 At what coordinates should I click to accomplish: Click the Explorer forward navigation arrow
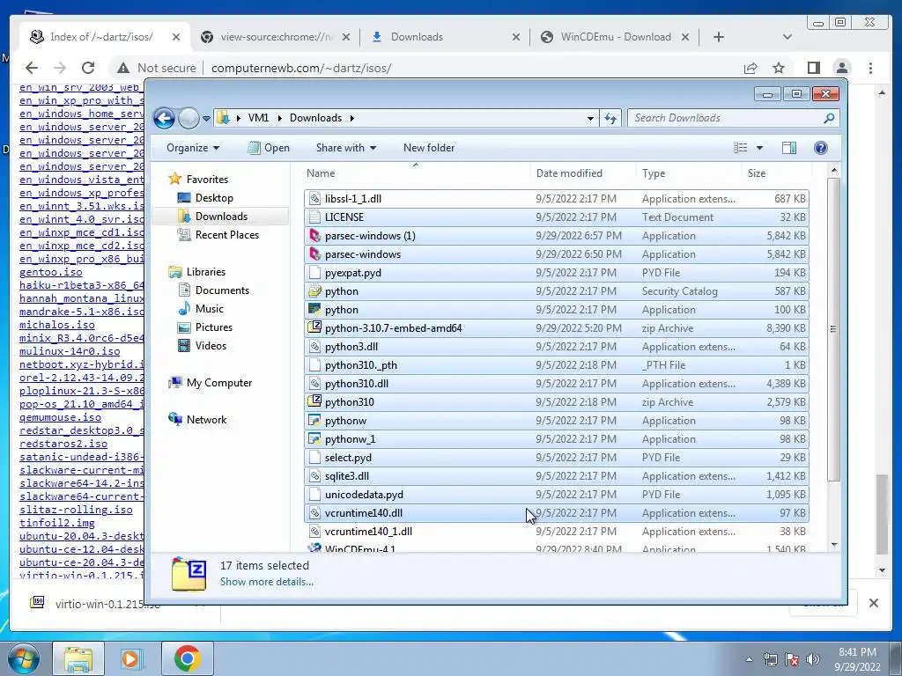click(x=189, y=119)
